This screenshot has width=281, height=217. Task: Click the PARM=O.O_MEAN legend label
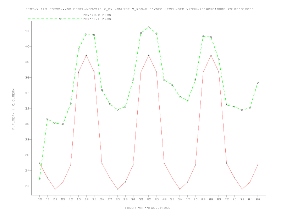pyautogui.click(x=97, y=15)
